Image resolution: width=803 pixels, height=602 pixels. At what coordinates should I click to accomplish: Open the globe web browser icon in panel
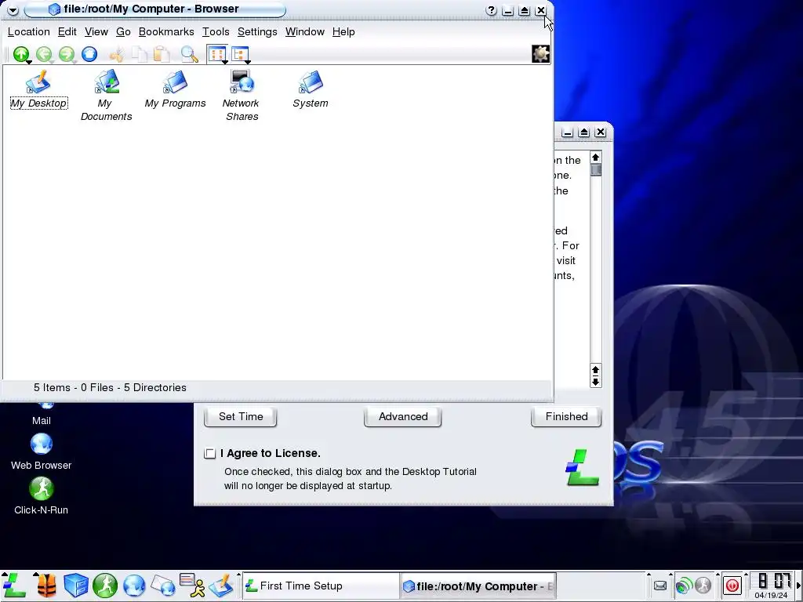pos(134,586)
